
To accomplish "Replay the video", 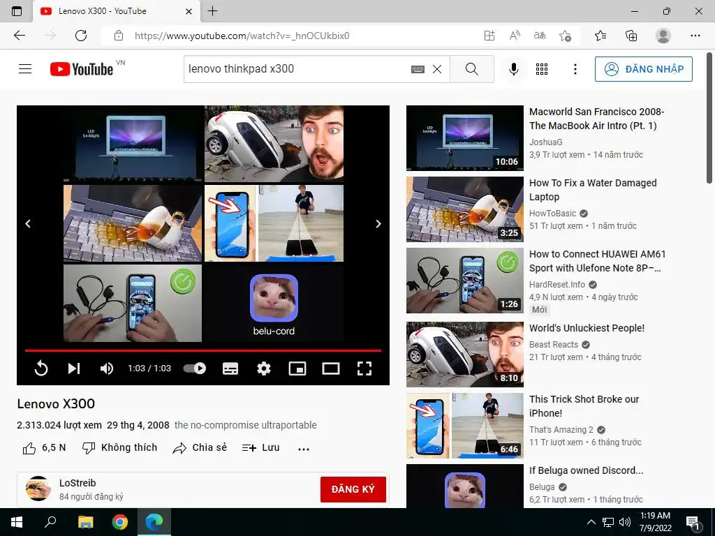I will coord(41,368).
